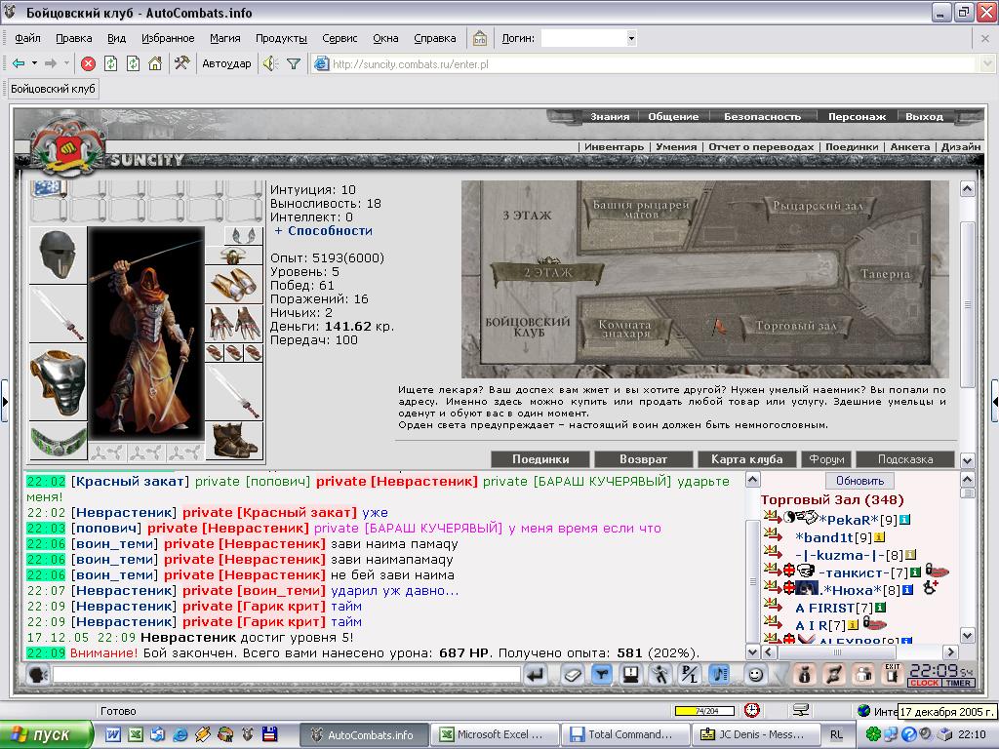The width and height of the screenshot is (999, 749).
Task: Toggle the toolbar speaker mute icon
Action: click(x=271, y=63)
